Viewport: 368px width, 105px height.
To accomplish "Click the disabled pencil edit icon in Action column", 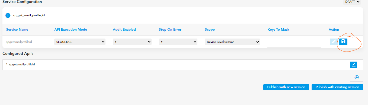I will (334, 42).
